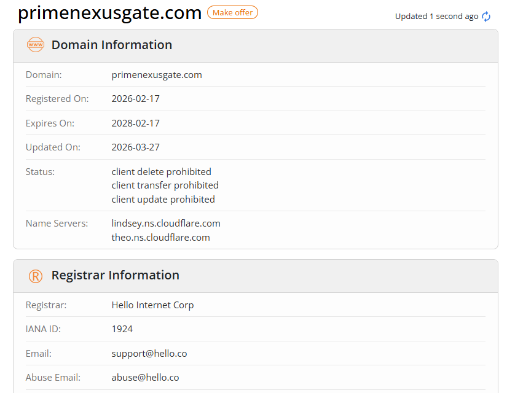Click the IANA ID value 1924
Viewport: 507px width, 393px height.
[122, 329]
